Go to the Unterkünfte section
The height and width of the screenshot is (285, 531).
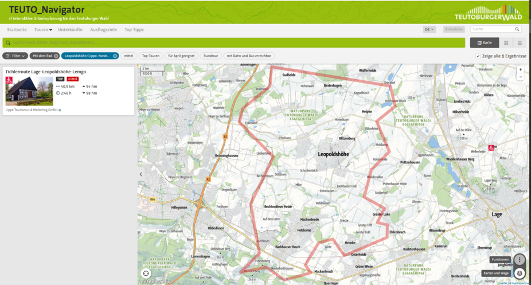[70, 29]
